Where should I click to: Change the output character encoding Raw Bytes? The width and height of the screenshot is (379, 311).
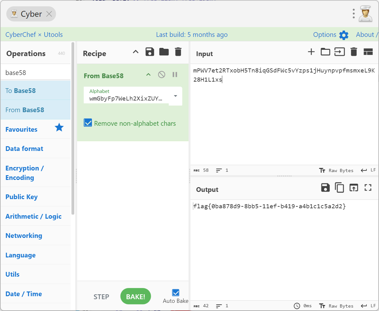click(x=336, y=306)
